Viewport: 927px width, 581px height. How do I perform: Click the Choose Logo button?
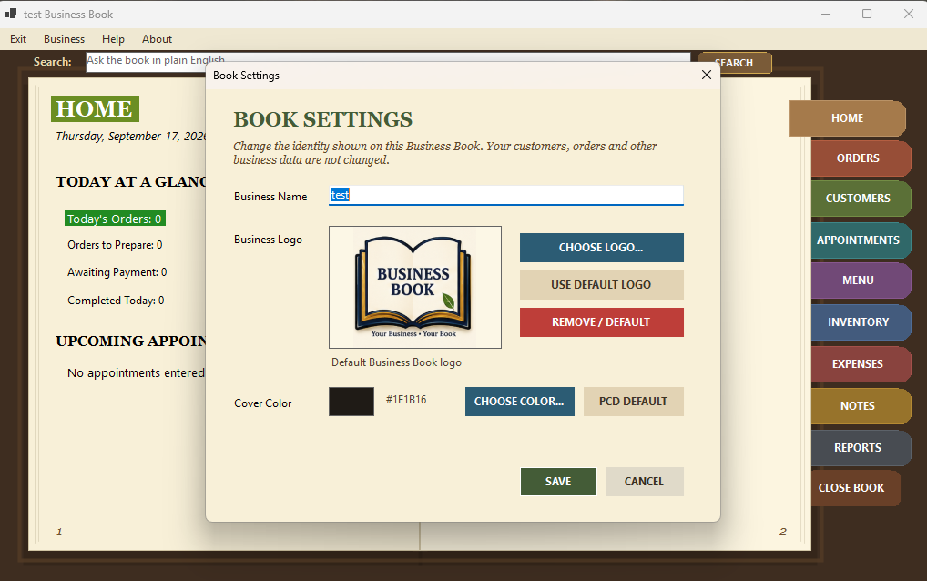[601, 248]
